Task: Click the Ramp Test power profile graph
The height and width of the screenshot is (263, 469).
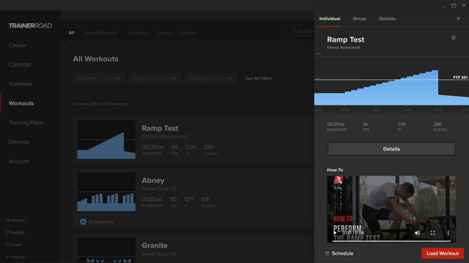Action: point(391,87)
